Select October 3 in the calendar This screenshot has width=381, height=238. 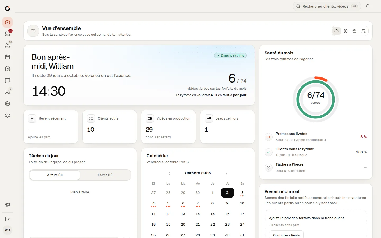242,193
